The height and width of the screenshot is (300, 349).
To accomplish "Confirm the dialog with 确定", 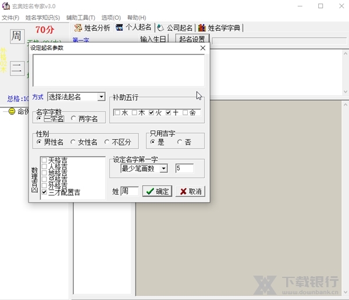I will (157, 191).
